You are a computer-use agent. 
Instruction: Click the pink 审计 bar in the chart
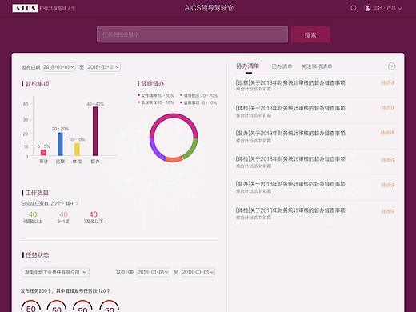[x=43, y=152]
